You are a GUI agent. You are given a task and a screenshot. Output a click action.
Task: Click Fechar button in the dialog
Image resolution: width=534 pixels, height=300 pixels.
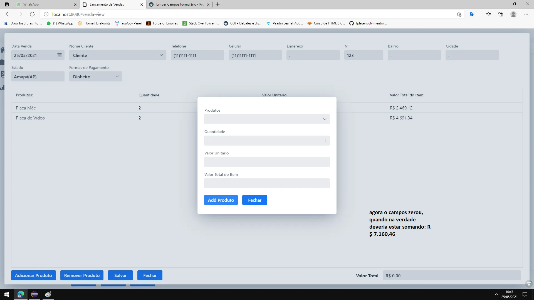254,200
